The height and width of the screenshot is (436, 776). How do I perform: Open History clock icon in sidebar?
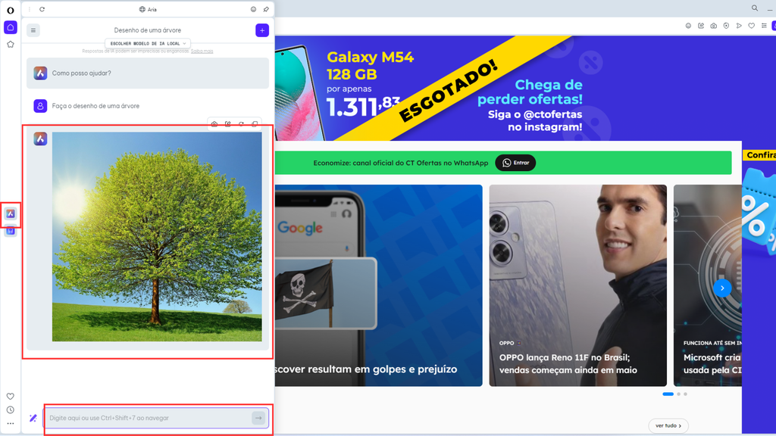tap(11, 410)
